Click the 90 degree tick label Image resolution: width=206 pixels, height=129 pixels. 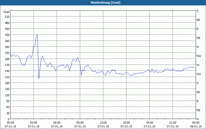tap(8, 101)
